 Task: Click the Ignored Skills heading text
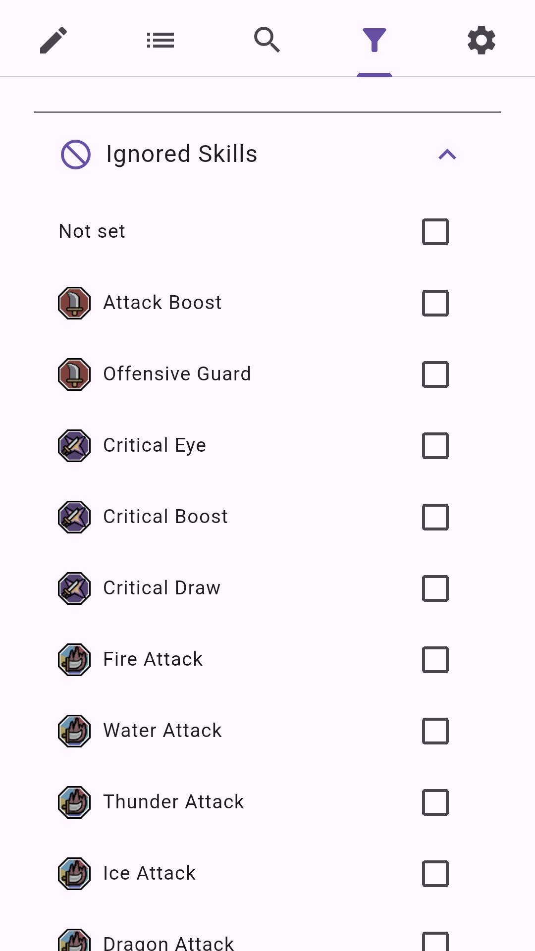click(x=181, y=154)
